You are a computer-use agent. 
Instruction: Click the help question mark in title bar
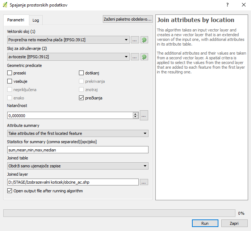227,5
